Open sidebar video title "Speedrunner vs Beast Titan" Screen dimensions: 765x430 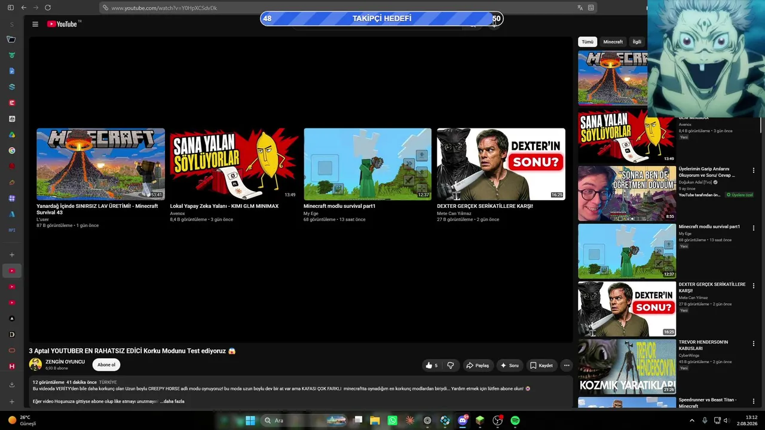click(708, 403)
